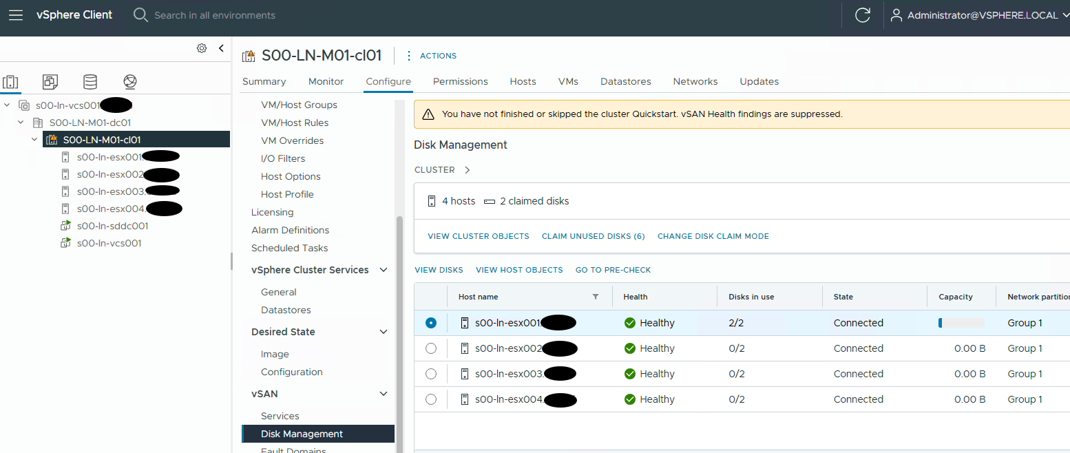Click the vCenter icon for s00-ln-vcs001 root
Screen dimensions: 1070x453
24,105
